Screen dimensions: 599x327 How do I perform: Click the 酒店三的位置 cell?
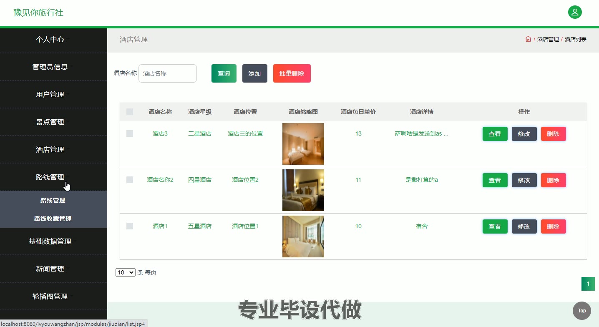245,133
